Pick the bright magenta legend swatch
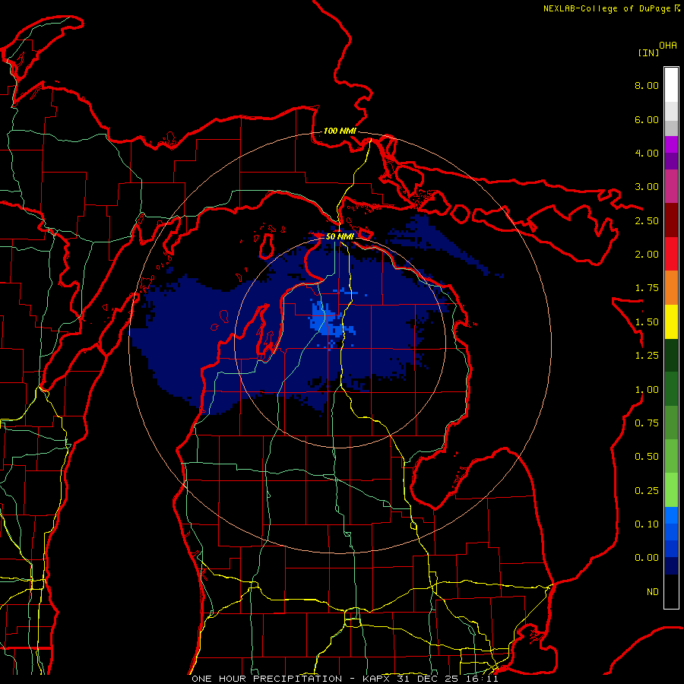 [x=671, y=144]
